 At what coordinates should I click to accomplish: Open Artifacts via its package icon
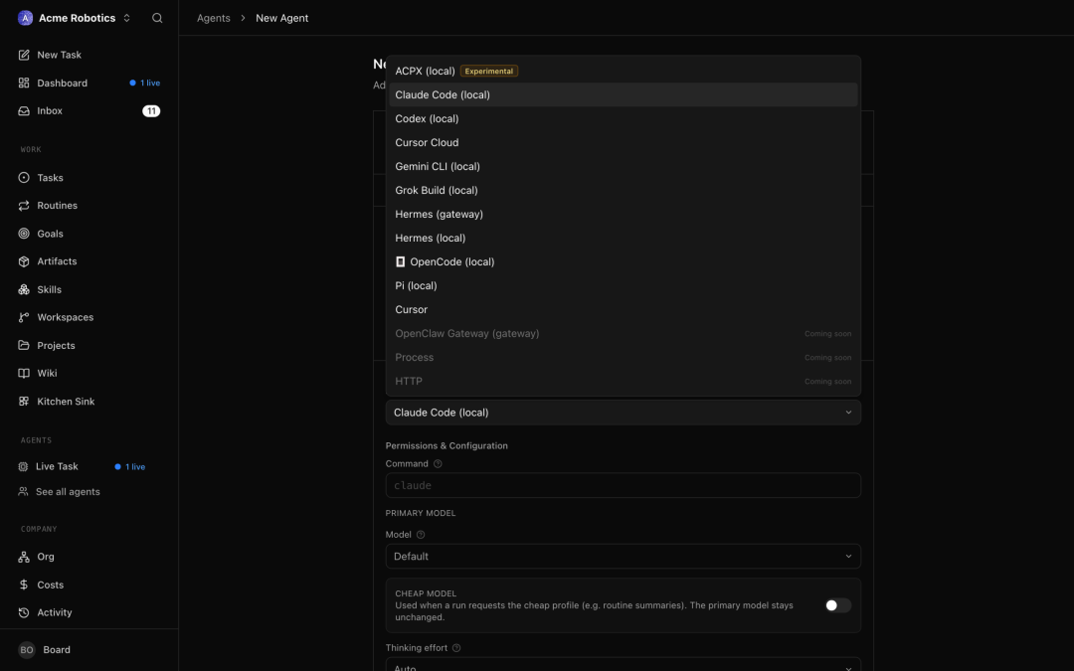pos(24,261)
